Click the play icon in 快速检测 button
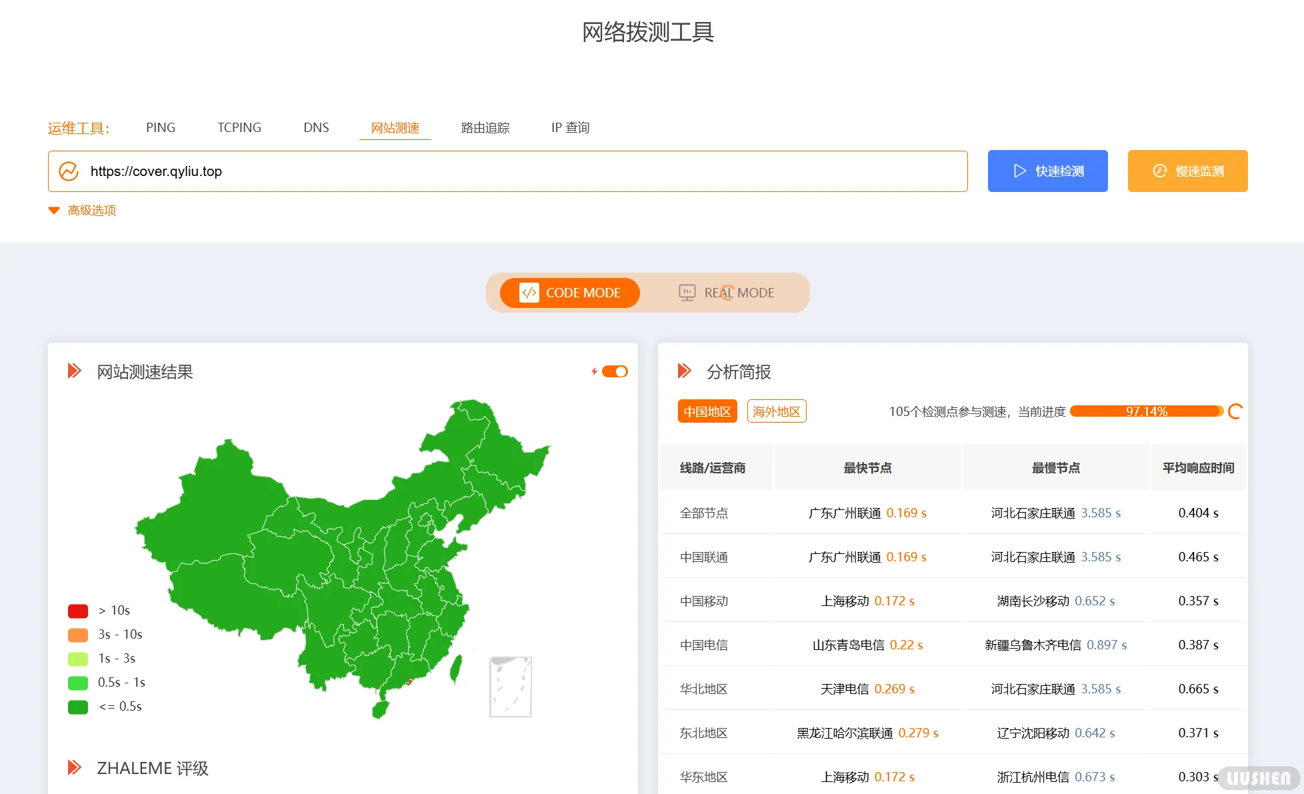The height and width of the screenshot is (794, 1304). [x=1019, y=171]
